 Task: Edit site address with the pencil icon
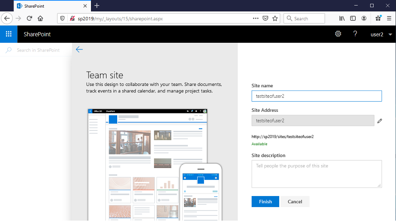point(379,121)
